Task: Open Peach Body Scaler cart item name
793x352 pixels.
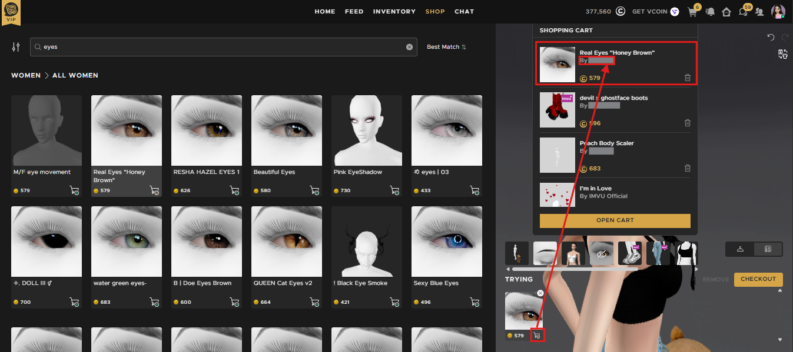Action: click(606, 143)
